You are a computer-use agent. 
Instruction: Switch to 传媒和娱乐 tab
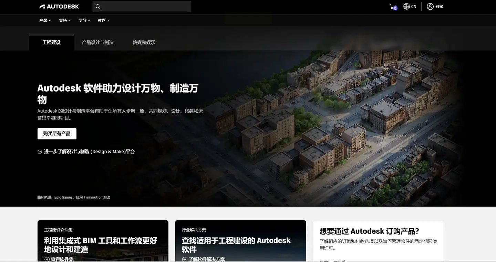point(144,42)
